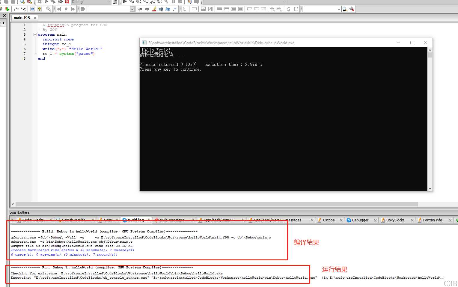458x287 pixels.
Task: Open DoxyBlocks preferences wrench icon
Action: [49, 9]
